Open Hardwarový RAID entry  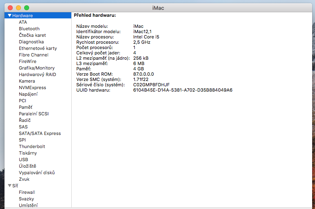click(37, 74)
